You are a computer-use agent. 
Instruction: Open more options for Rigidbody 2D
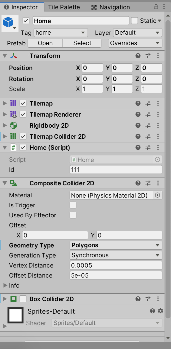pos(158,126)
